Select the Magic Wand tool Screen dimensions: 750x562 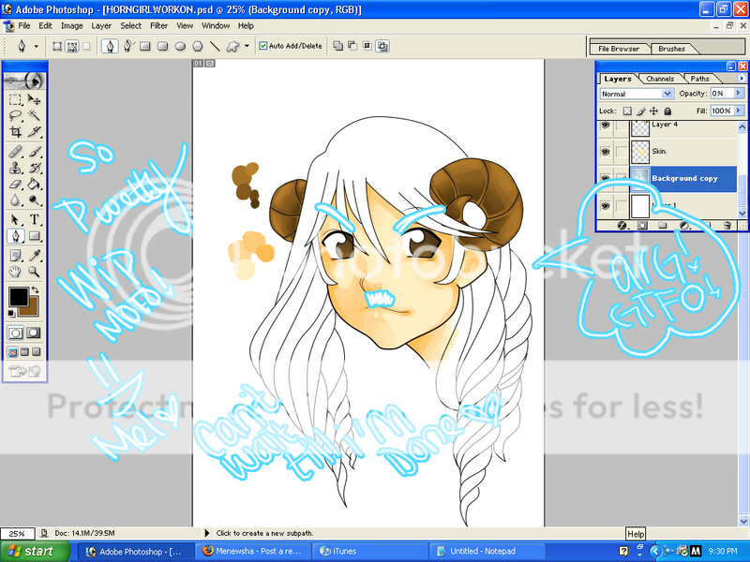(x=35, y=116)
